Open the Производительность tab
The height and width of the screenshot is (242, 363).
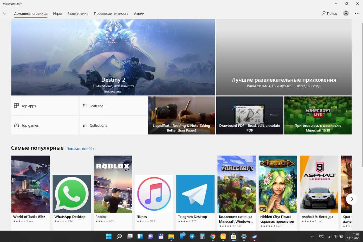[x=111, y=13]
